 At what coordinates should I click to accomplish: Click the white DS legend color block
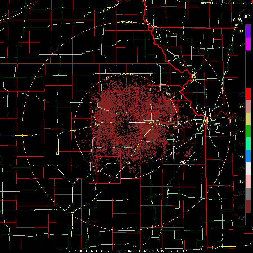[x=248, y=169]
